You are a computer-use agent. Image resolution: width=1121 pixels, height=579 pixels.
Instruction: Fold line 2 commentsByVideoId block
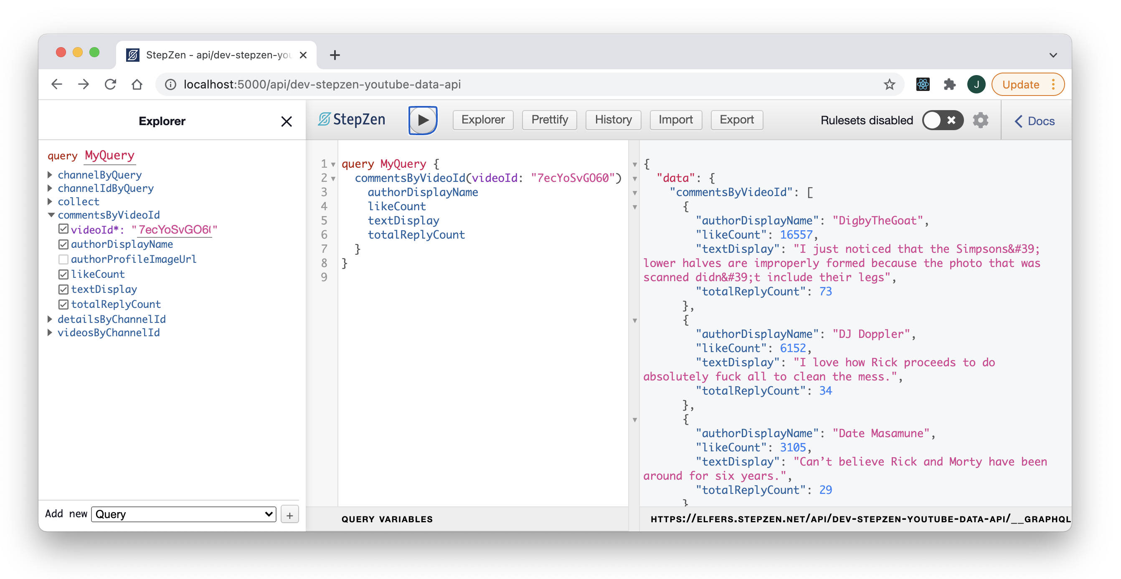(333, 179)
